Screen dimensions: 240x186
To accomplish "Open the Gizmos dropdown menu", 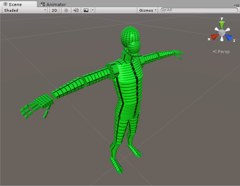I will (148, 10).
